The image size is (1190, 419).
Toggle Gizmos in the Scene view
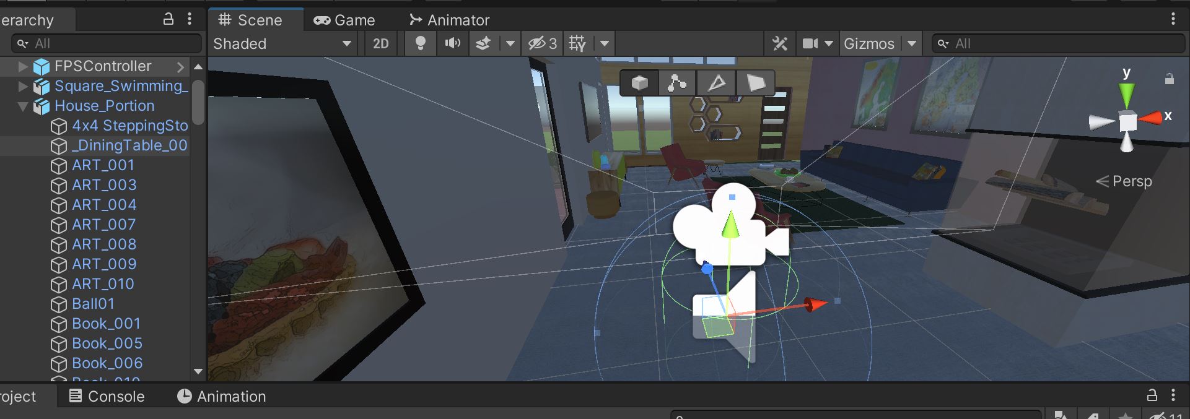click(869, 43)
